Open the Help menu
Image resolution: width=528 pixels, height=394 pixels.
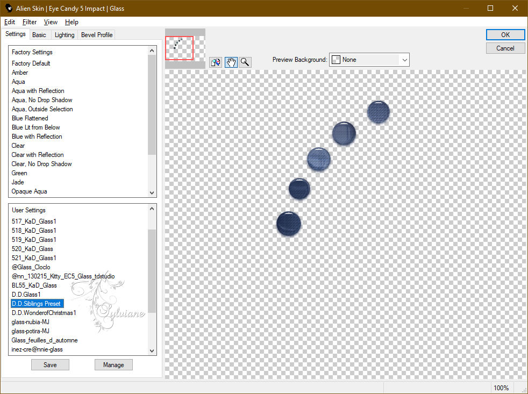tap(72, 22)
